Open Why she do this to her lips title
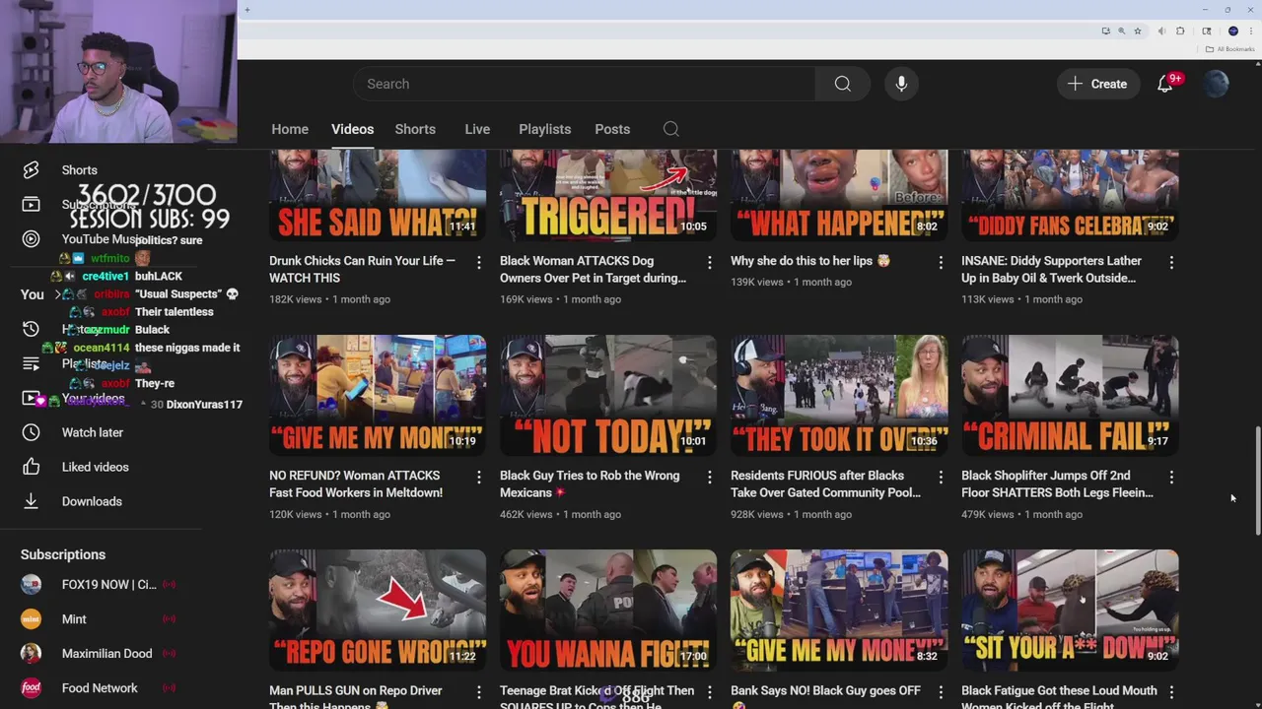 (810, 261)
